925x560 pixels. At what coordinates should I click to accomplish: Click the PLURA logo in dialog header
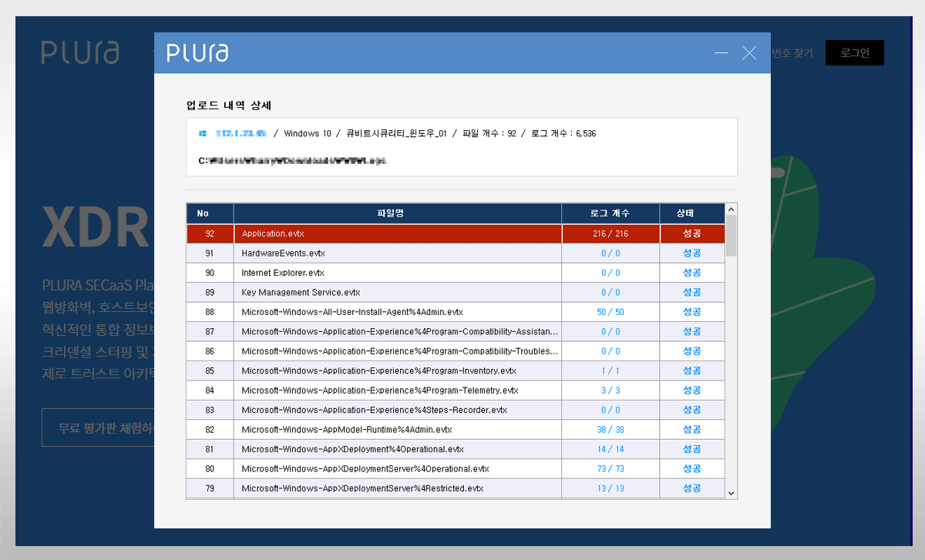(197, 53)
